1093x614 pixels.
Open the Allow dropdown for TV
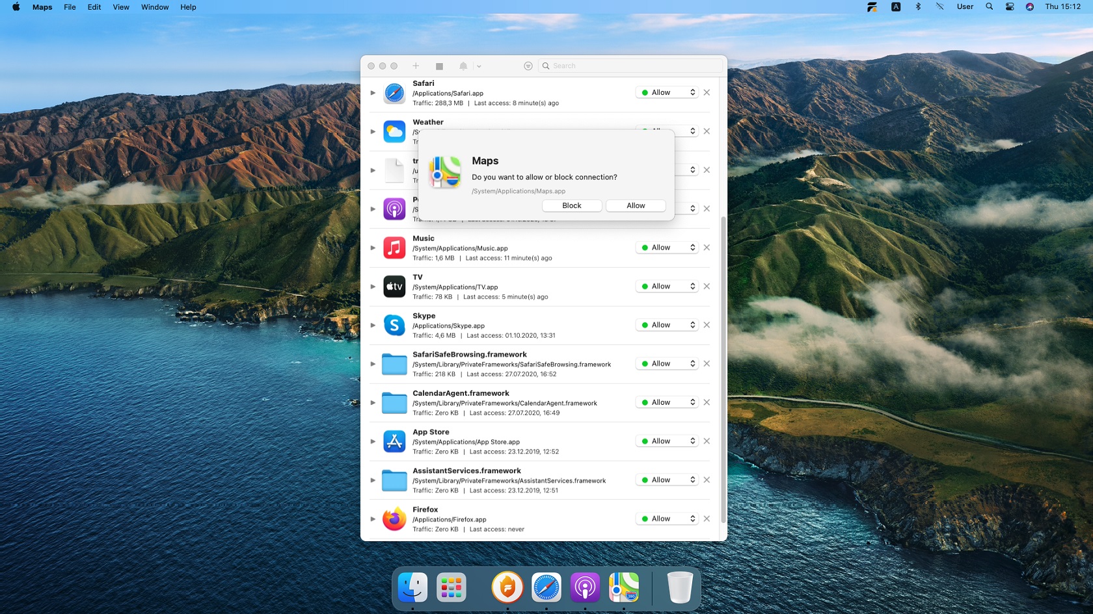[667, 286]
